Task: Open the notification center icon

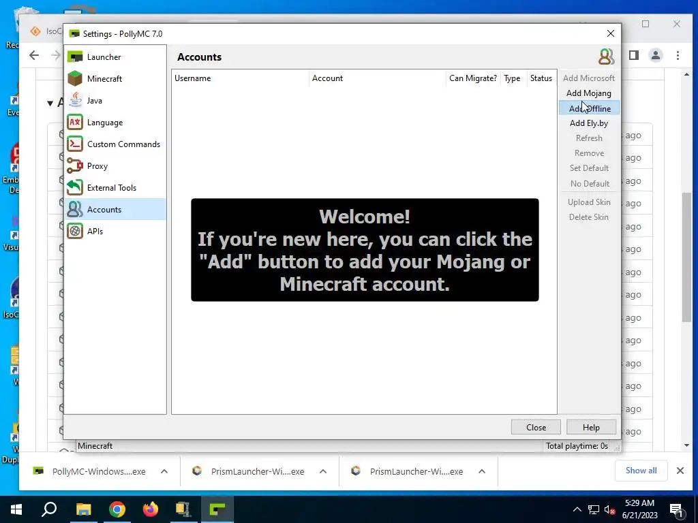Action: (677, 509)
